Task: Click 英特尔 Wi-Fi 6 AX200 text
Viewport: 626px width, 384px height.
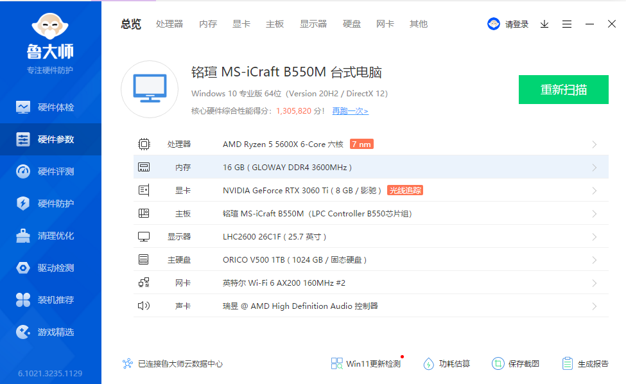Action: point(284,283)
